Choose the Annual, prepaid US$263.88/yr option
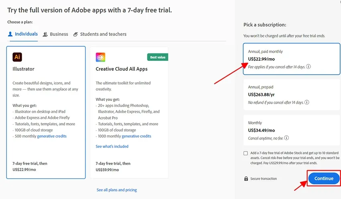341x199 pixels. click(x=291, y=94)
